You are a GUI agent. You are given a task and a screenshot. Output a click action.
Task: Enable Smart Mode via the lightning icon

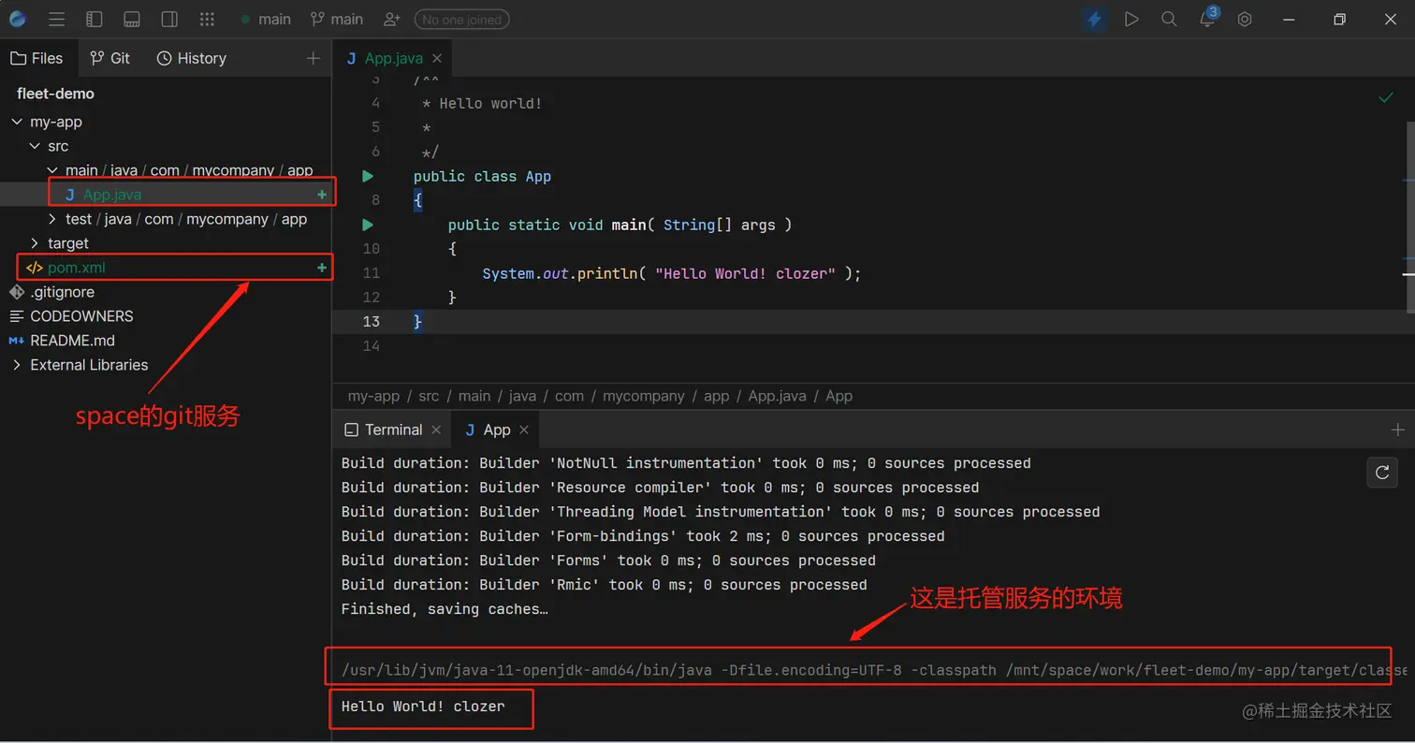pos(1094,19)
